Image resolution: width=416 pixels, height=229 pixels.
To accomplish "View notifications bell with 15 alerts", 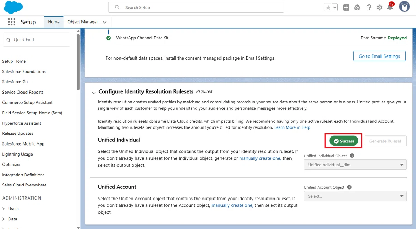I will click(390, 7).
